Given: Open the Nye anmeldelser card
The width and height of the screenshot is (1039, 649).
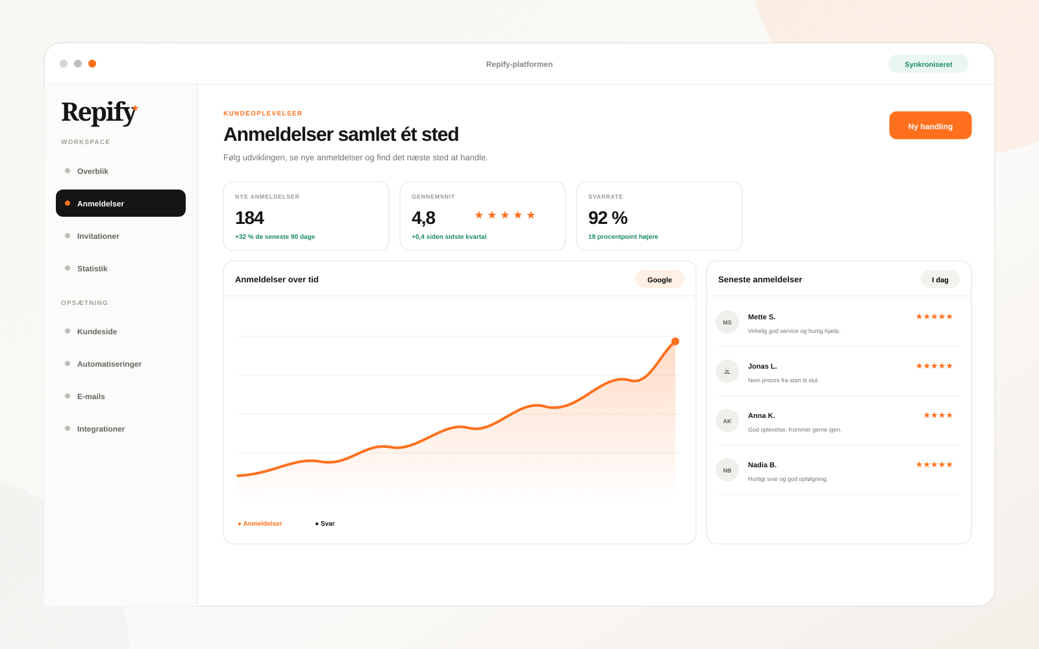Looking at the screenshot, I should click(306, 216).
